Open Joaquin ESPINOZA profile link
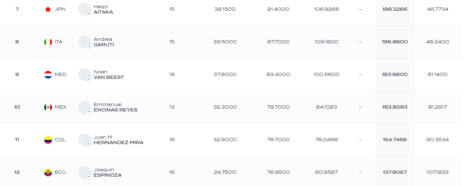This screenshot has width=471, height=186. point(108,172)
